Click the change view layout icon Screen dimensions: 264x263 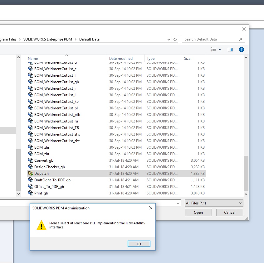[x=213, y=50]
